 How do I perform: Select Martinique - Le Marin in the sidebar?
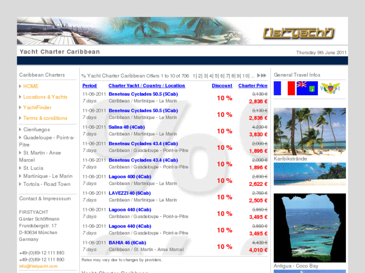48,176
